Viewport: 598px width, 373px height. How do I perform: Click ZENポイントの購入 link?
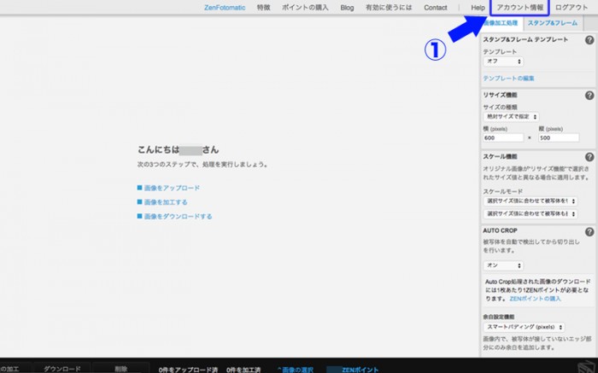(x=536, y=299)
